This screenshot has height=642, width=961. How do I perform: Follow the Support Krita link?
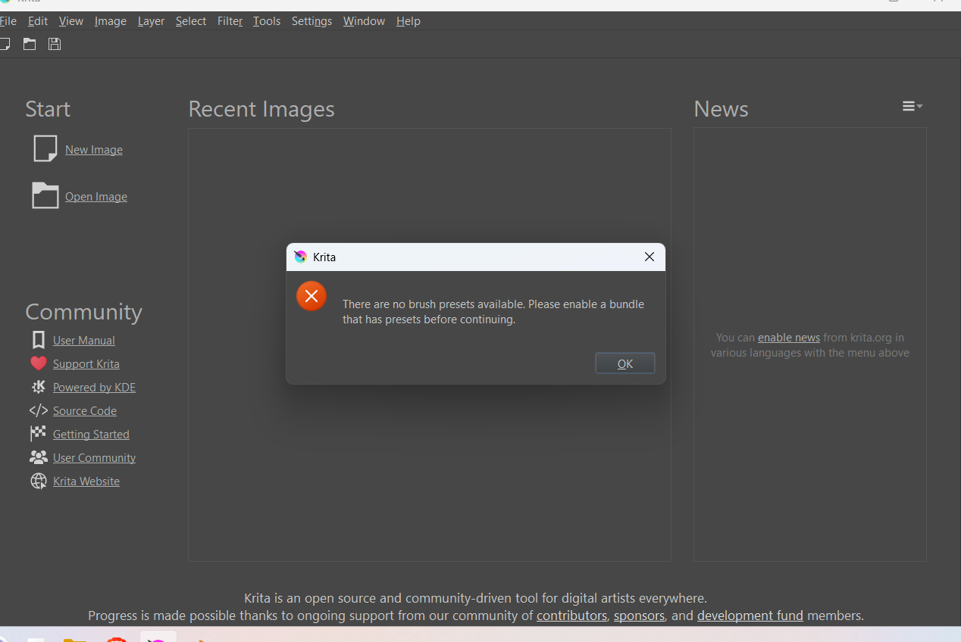86,364
